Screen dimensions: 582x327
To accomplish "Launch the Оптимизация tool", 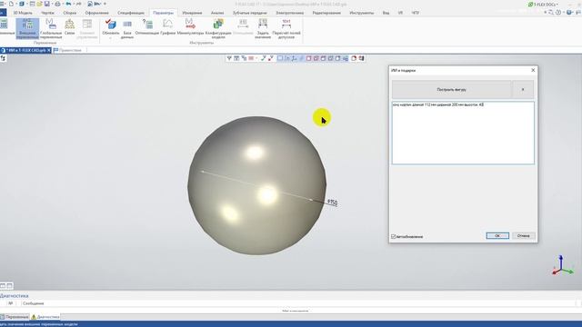I will (x=147, y=27).
